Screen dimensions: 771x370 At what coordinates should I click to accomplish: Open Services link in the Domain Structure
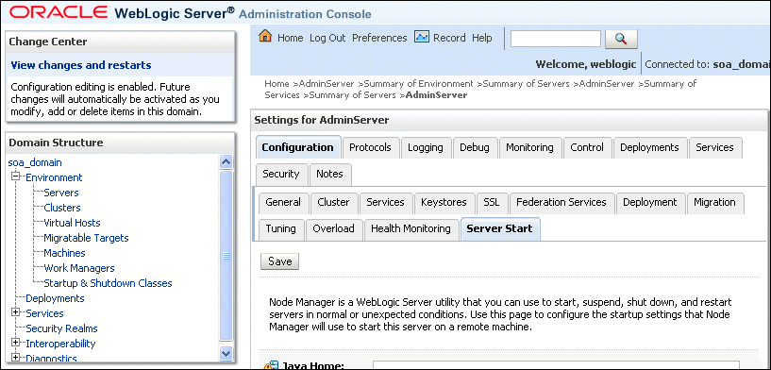44,313
